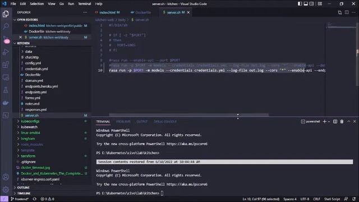Open the View menu

pyautogui.click(x=52, y=4)
